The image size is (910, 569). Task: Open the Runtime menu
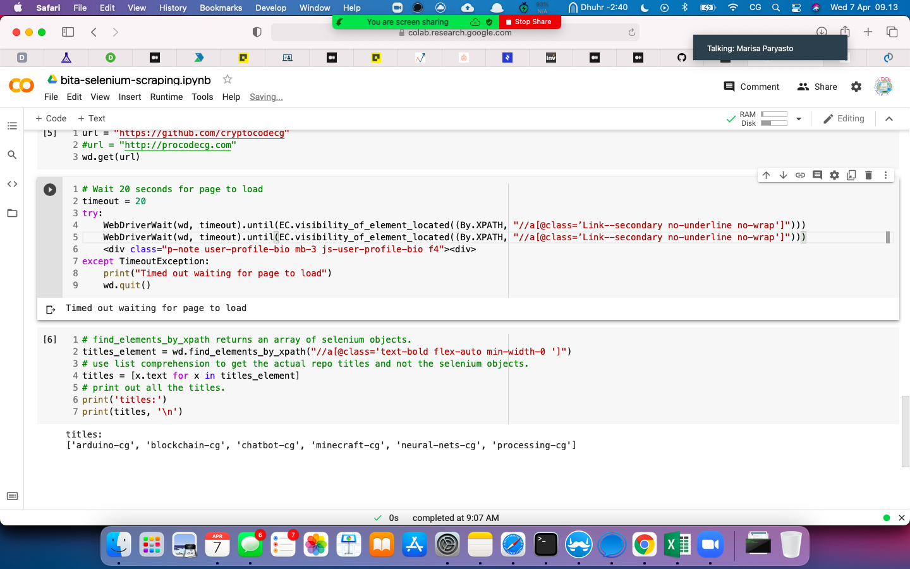[166, 97]
